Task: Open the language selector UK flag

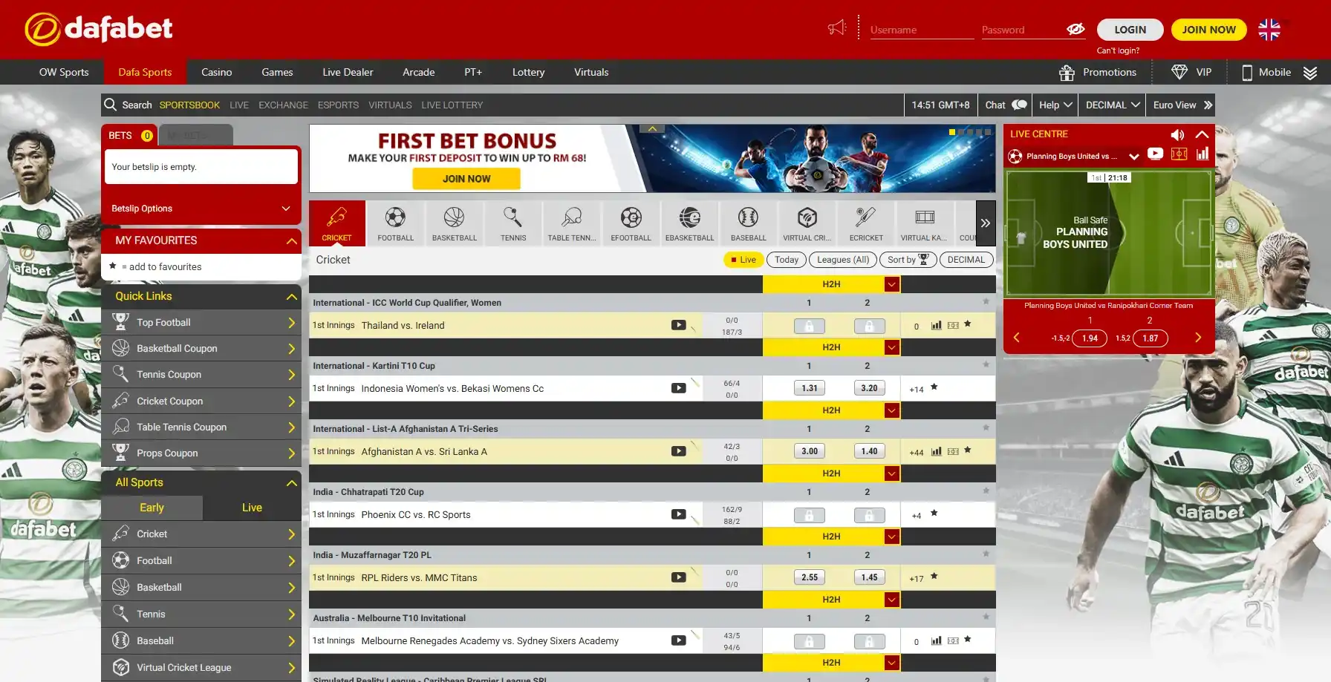Action: point(1269,29)
